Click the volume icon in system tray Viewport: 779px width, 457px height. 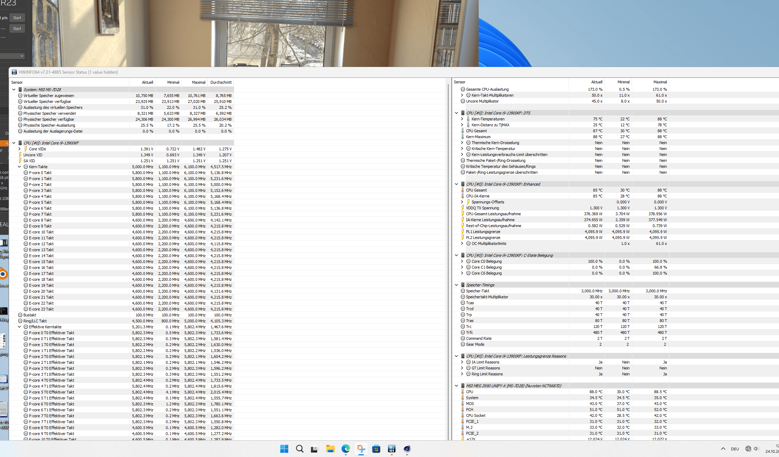pos(756,449)
